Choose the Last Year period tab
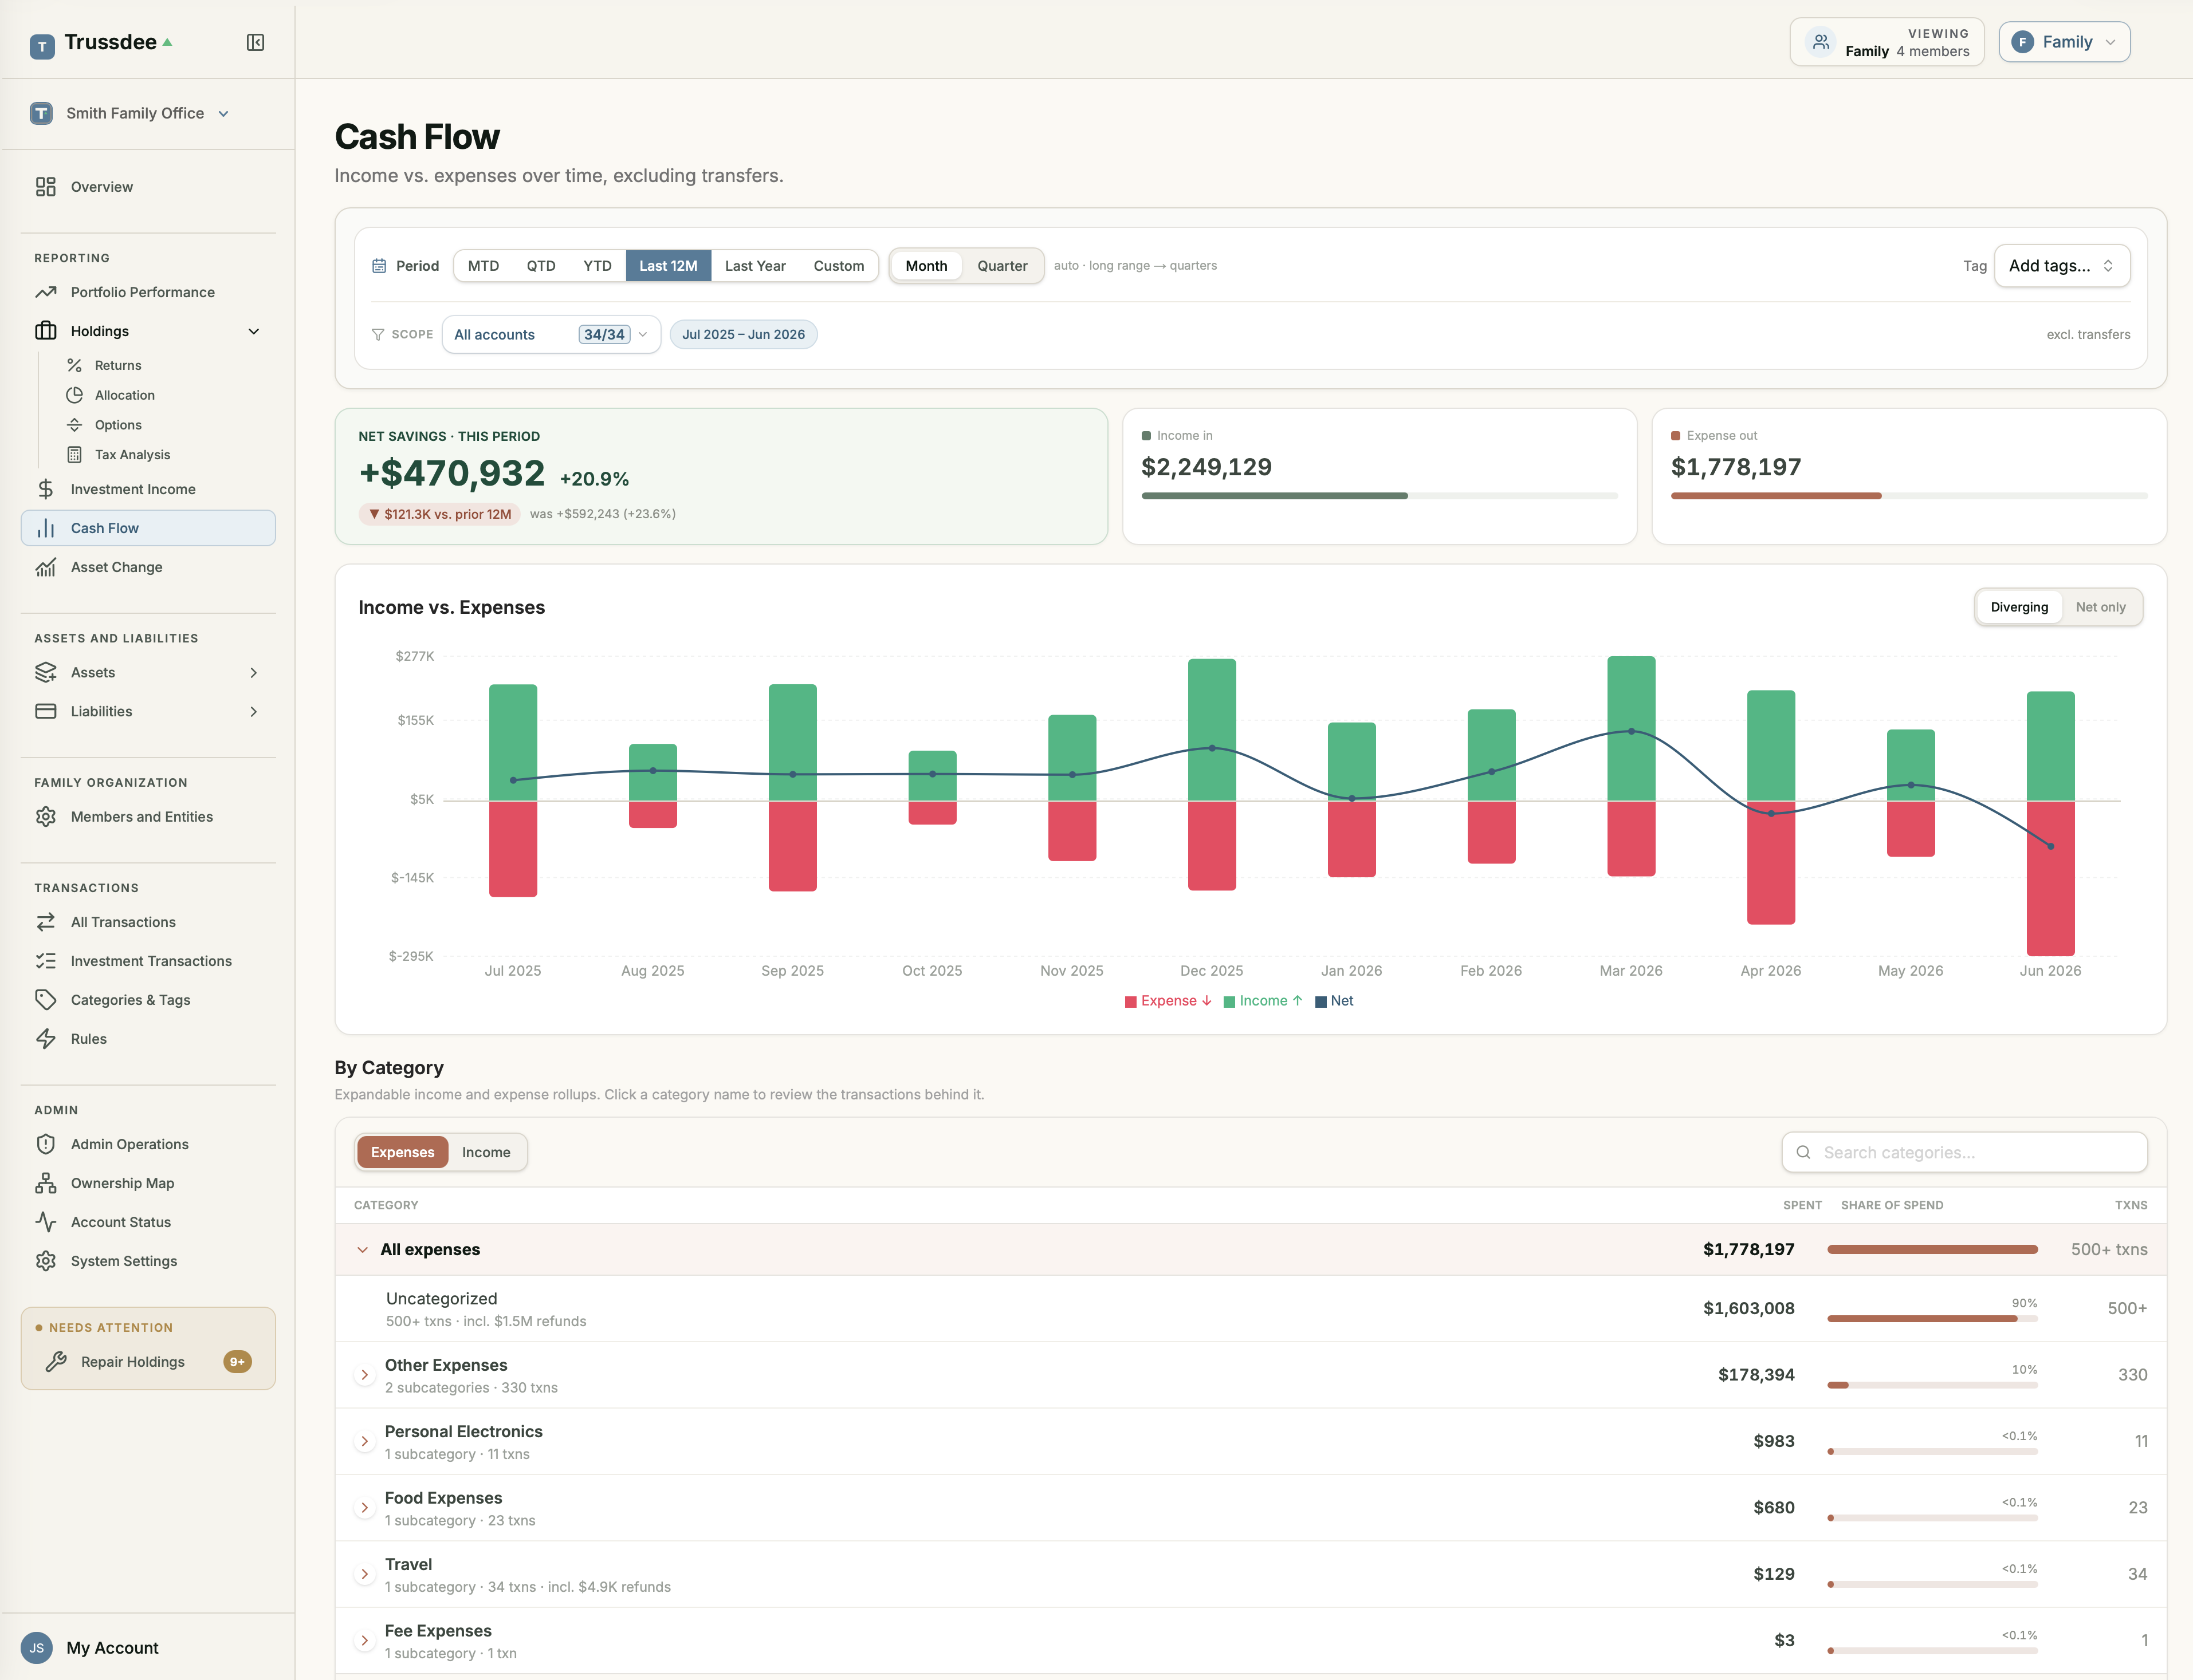2193x1680 pixels. [754, 265]
